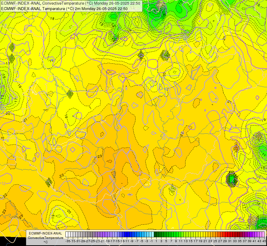Click legend scale value '43'

click(x=259, y=241)
